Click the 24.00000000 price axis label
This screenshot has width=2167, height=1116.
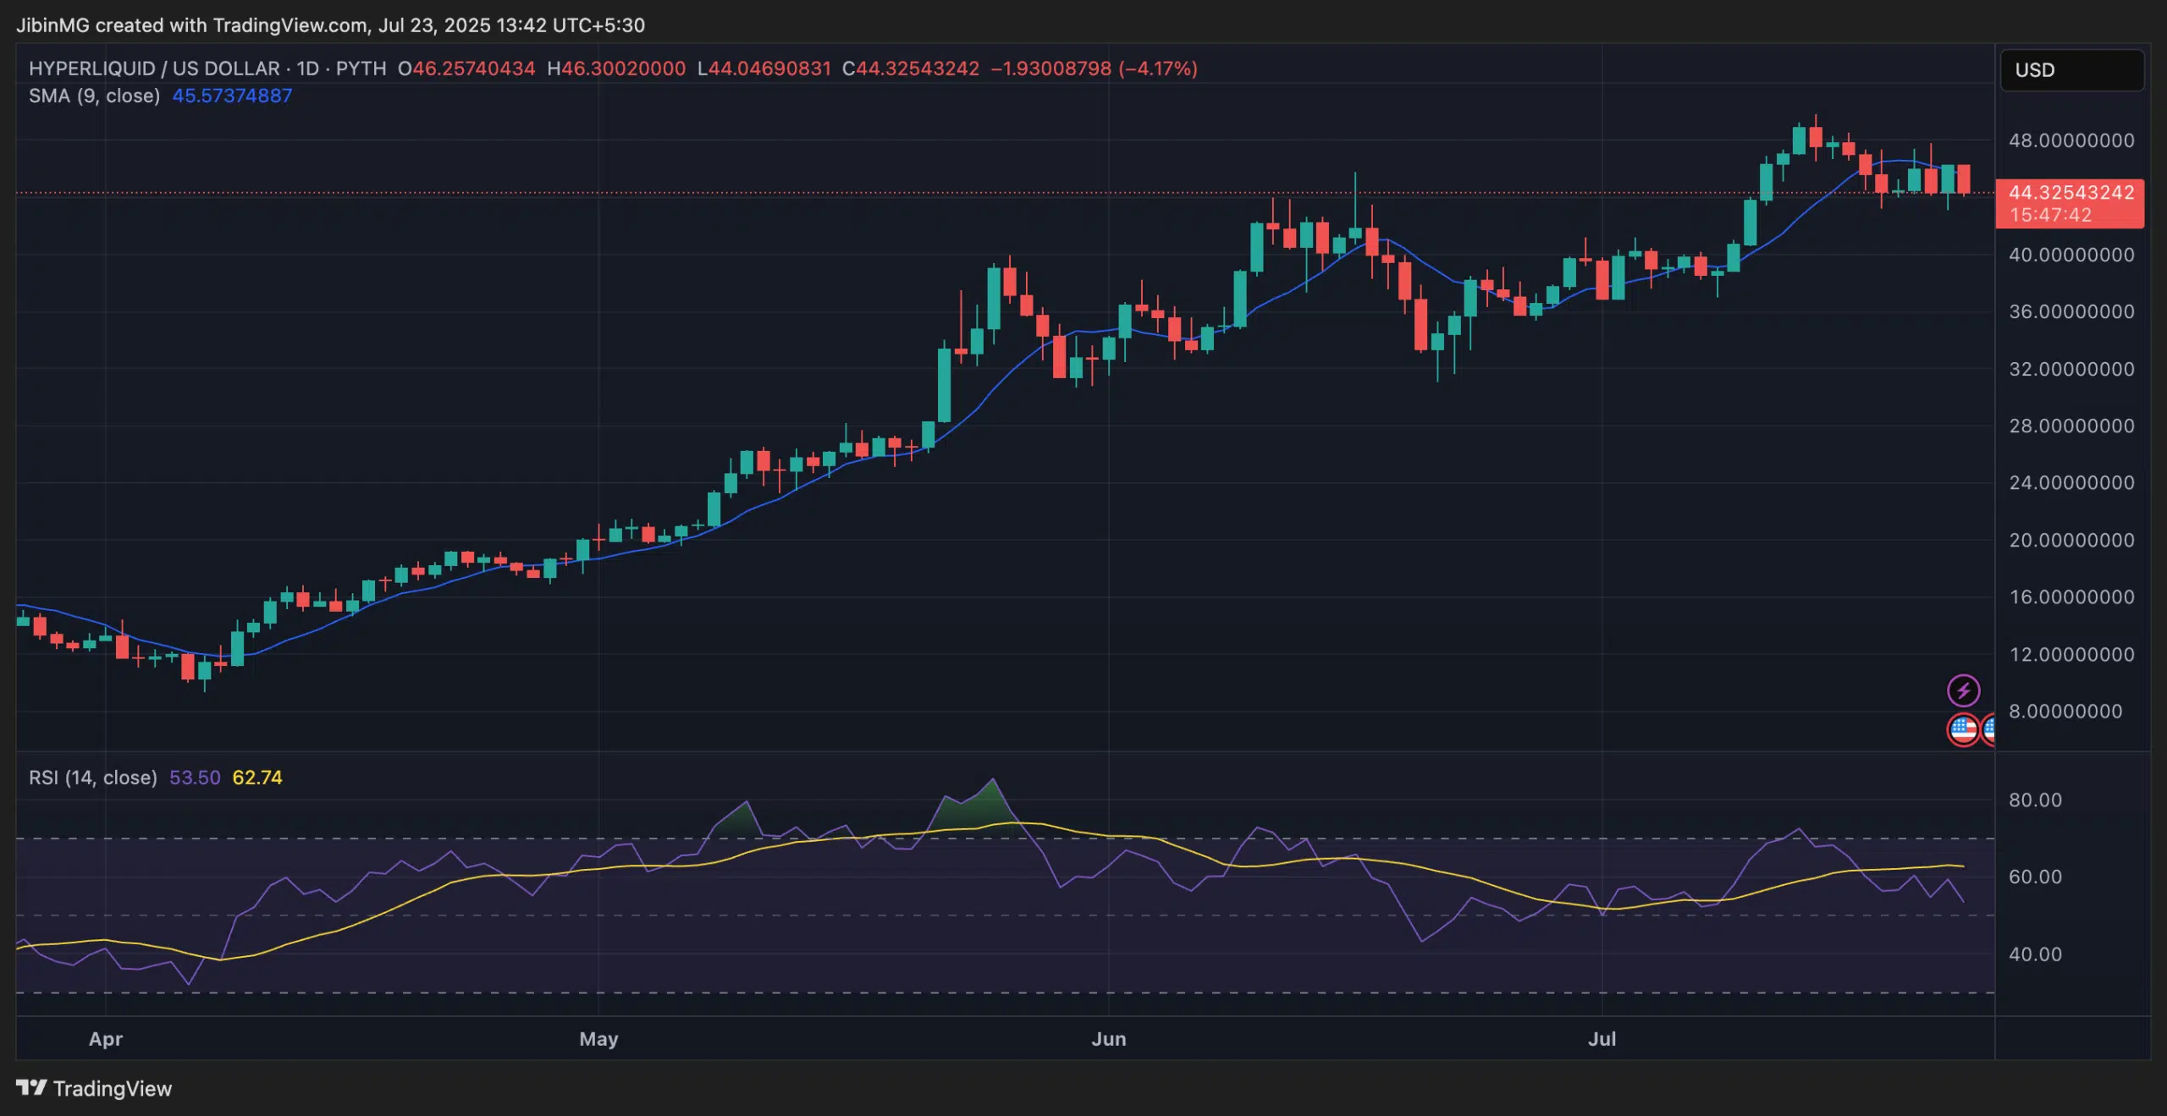click(x=2071, y=482)
